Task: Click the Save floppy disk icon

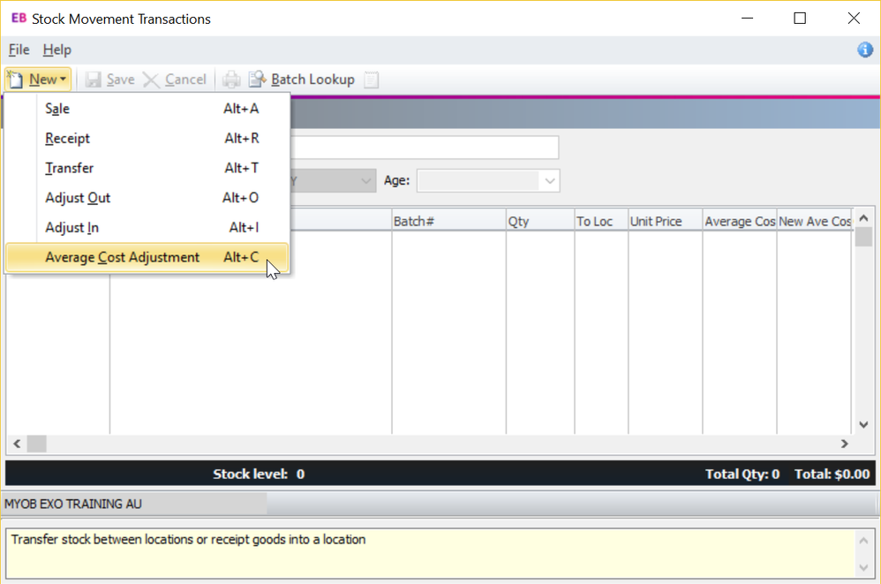Action: click(x=94, y=80)
